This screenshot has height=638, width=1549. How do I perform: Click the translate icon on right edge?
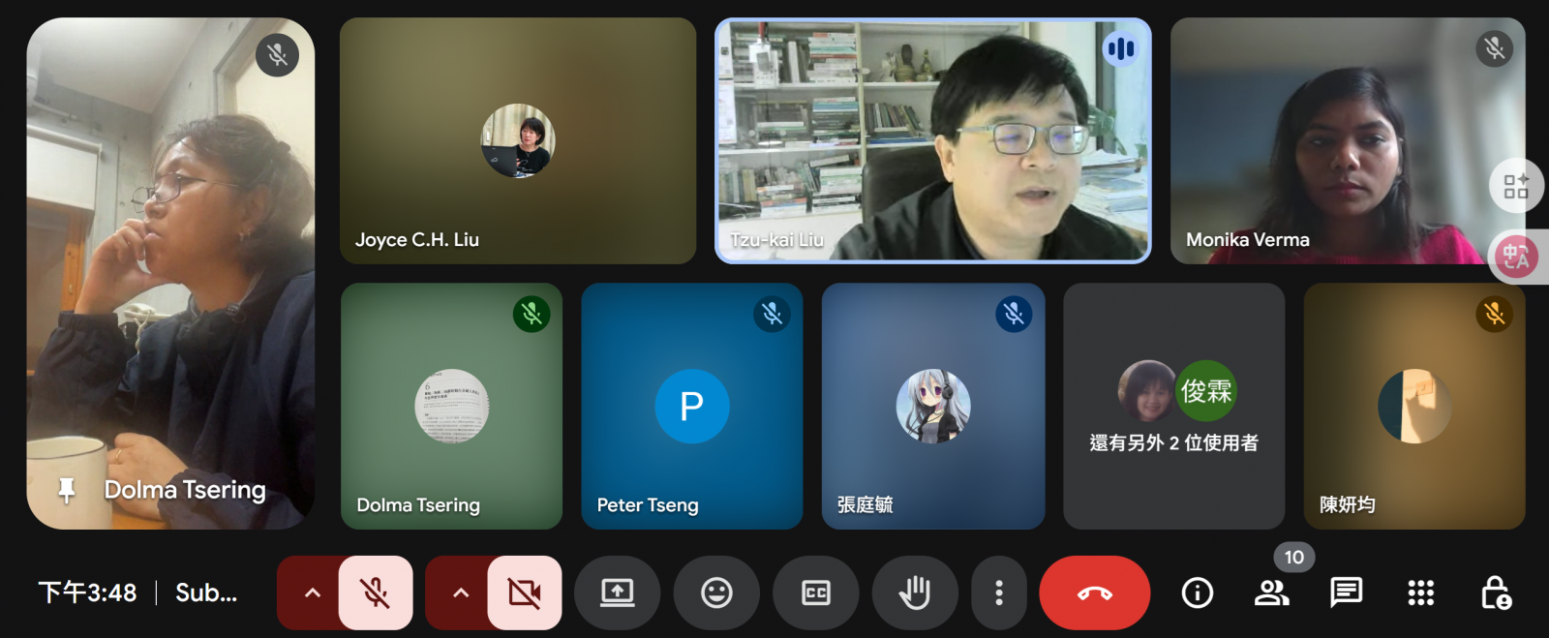[x=1516, y=257]
